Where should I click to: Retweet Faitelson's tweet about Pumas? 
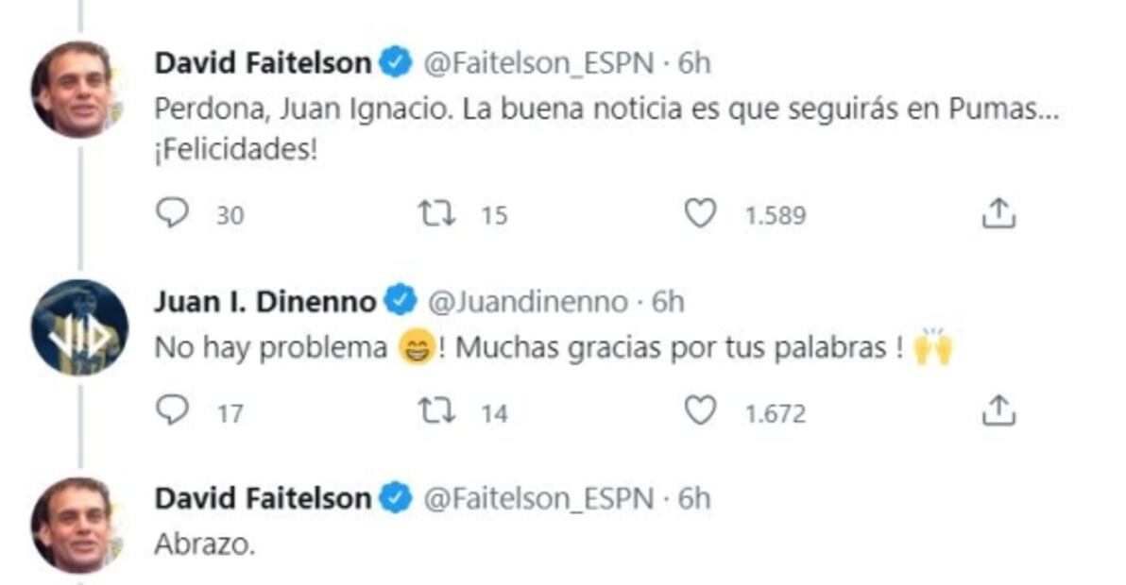(437, 215)
